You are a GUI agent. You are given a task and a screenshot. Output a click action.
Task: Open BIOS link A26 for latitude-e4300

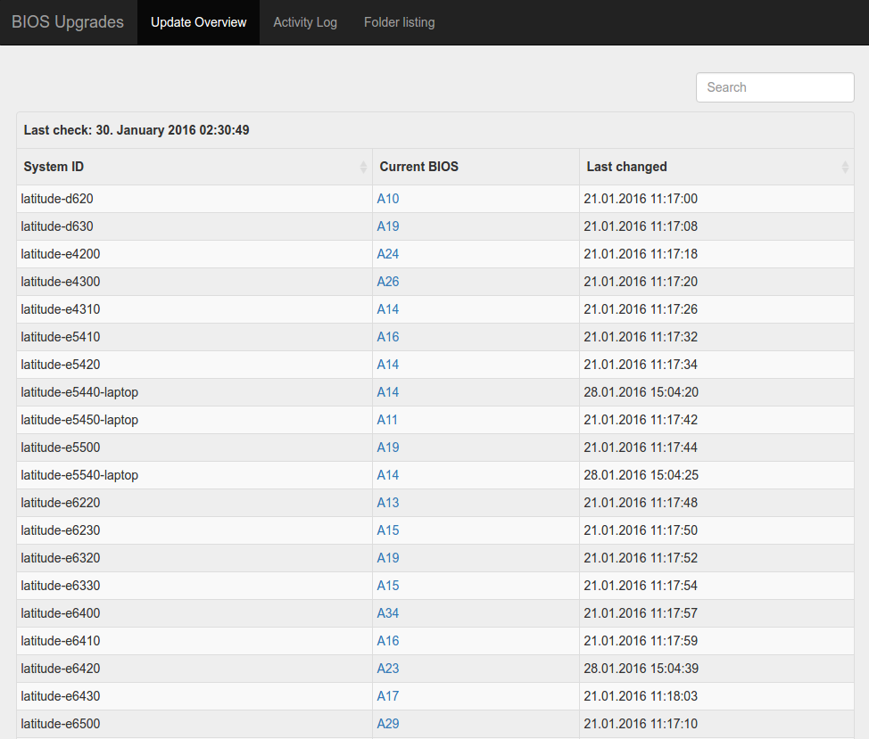pos(388,282)
